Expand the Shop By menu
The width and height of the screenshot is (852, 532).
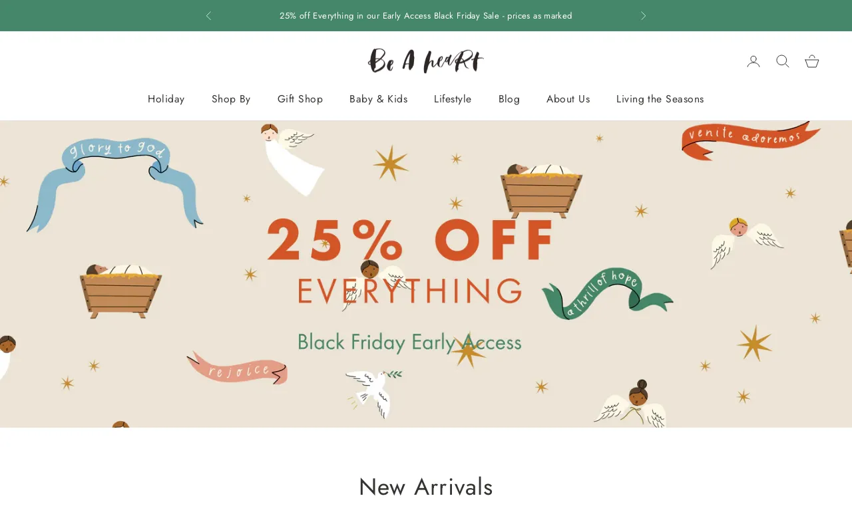coord(231,99)
